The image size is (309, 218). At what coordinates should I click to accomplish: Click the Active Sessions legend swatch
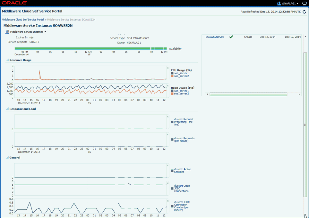click(172, 171)
